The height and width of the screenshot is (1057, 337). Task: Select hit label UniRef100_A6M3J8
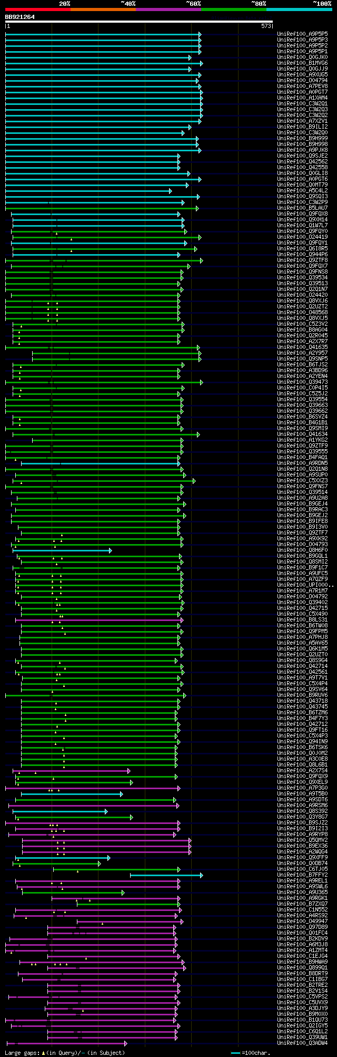pos(302,944)
